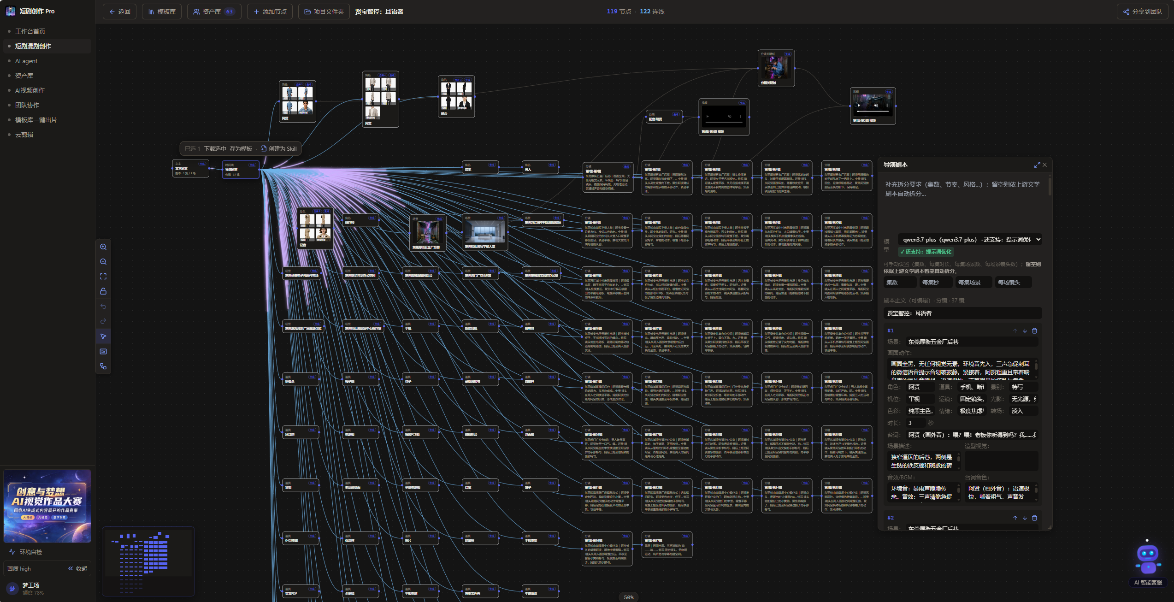The height and width of the screenshot is (602, 1174).
Task: Open the 模板库 template library
Action: [162, 12]
